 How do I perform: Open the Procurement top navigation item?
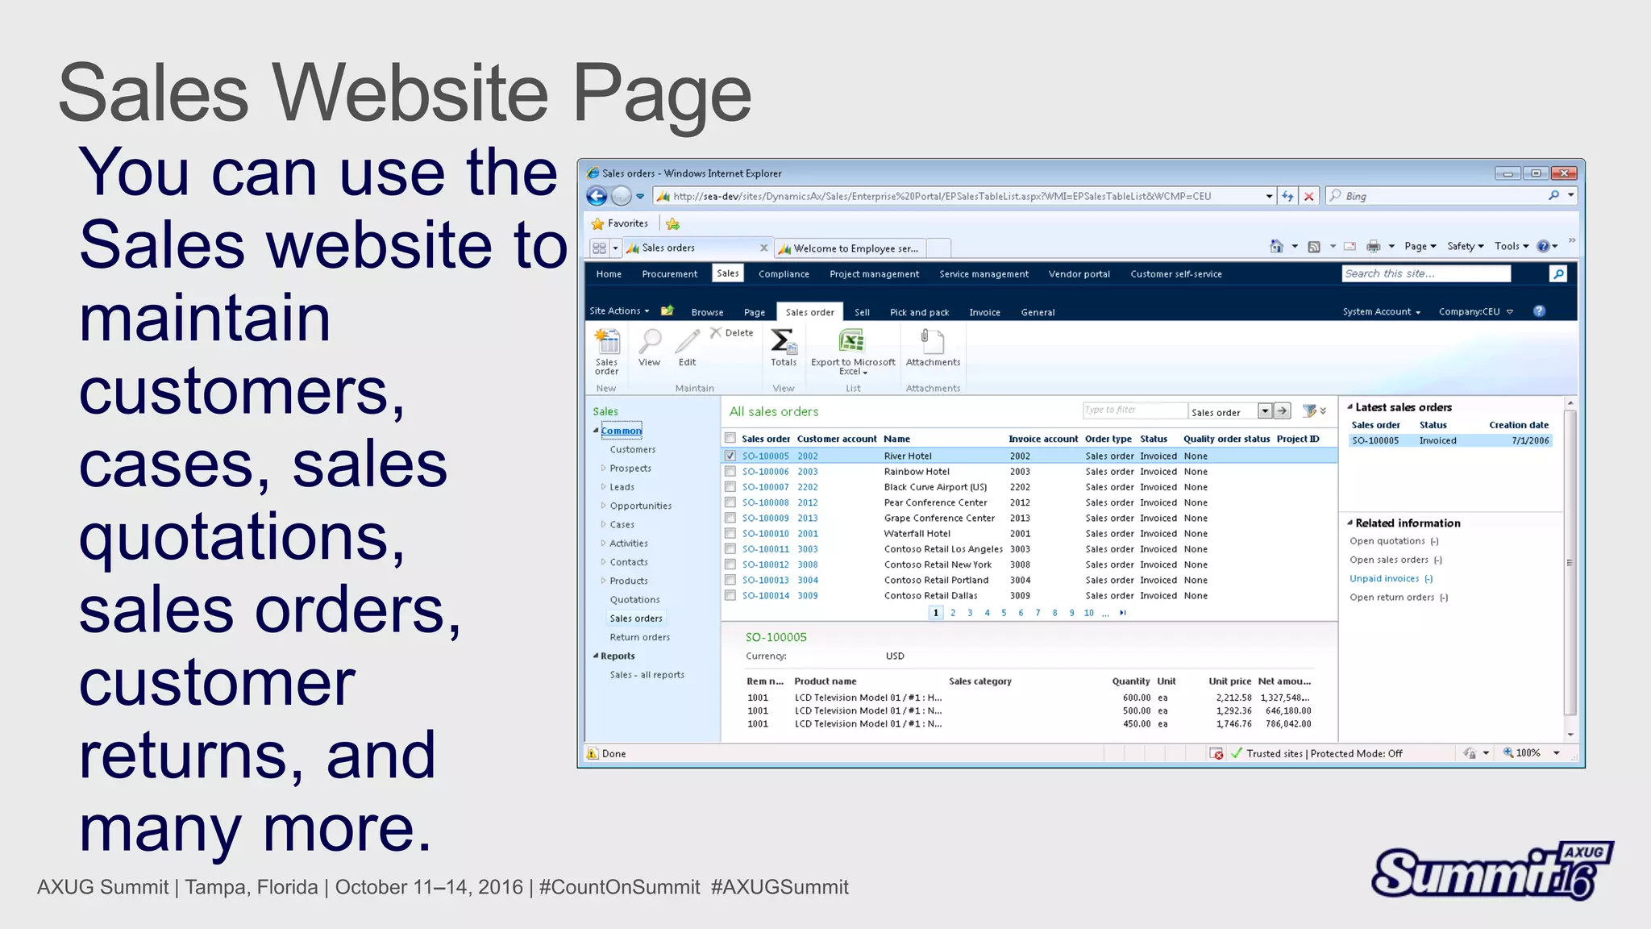pyautogui.click(x=669, y=274)
